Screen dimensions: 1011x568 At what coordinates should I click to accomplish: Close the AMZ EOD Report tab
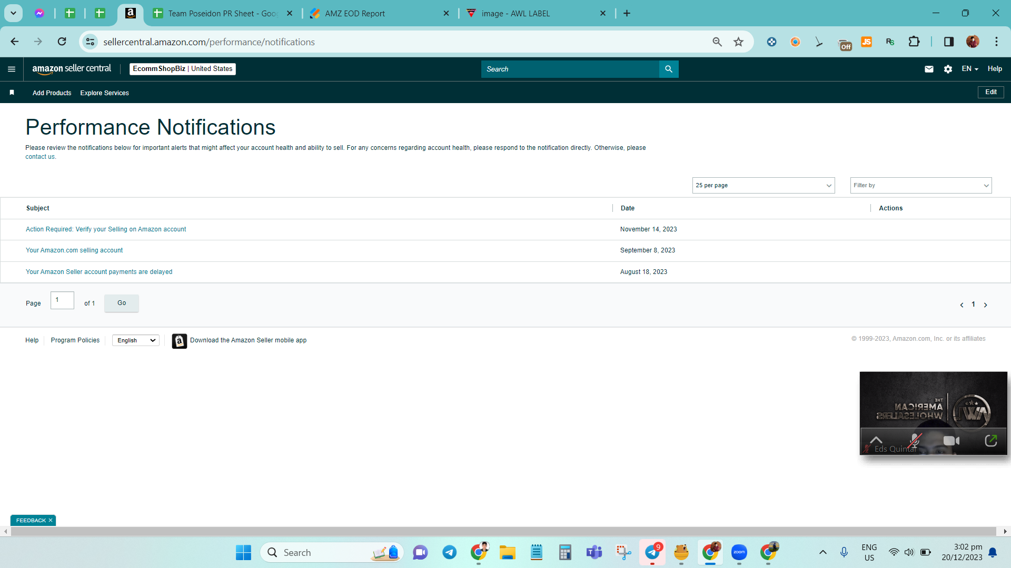446,14
